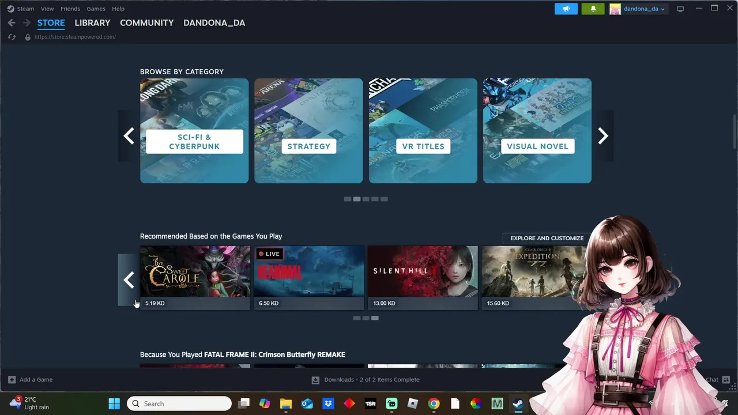Open the announcements megaphone button
Image resolution: width=738 pixels, height=415 pixels.
point(566,9)
